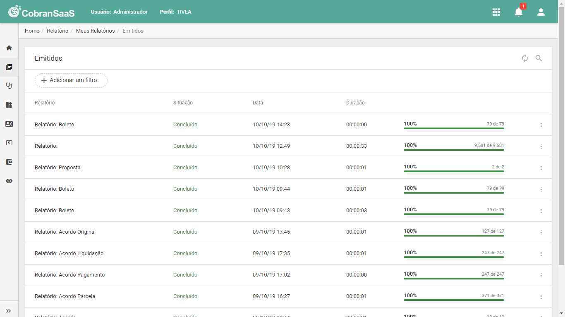Viewport: 565px width, 317px height.
Task: Open the stethoscope sidebar icon
Action: coord(9,86)
